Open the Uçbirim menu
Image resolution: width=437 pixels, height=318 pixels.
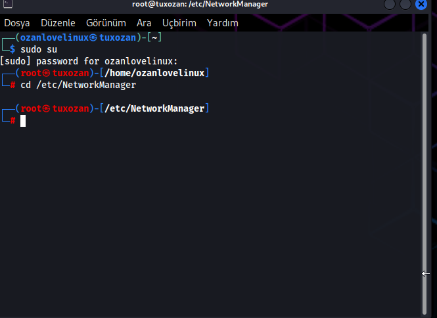(179, 23)
